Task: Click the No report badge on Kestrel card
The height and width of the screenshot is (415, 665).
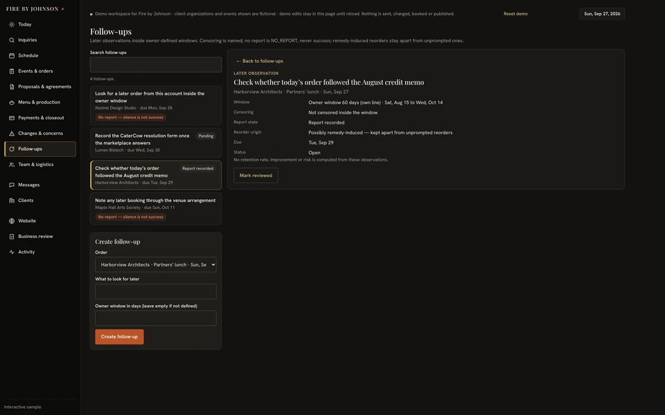Action: [131, 118]
